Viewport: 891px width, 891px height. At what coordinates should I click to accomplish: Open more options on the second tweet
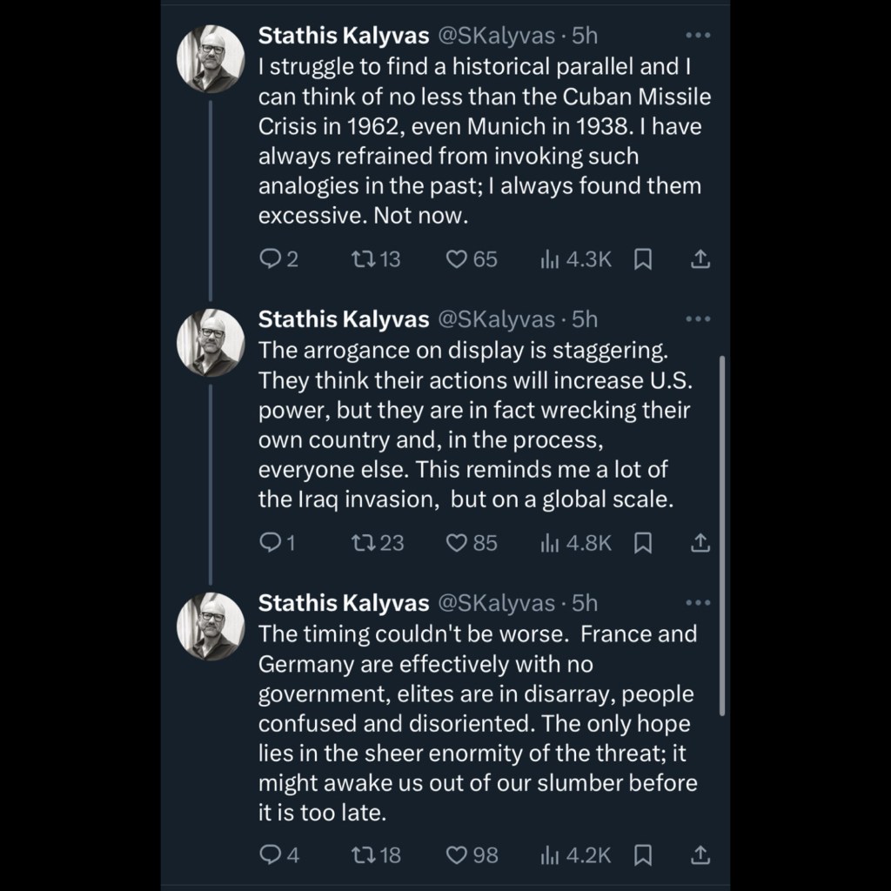tap(698, 319)
